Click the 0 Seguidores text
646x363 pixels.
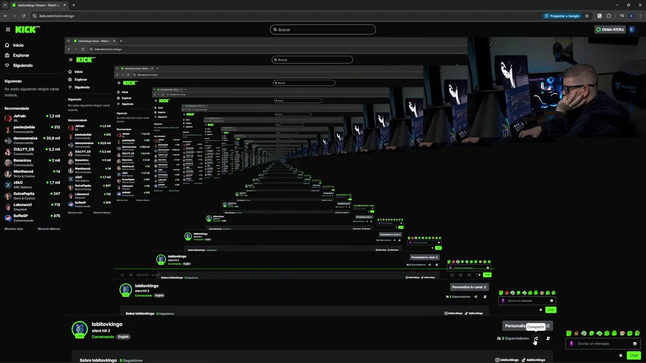click(131, 360)
